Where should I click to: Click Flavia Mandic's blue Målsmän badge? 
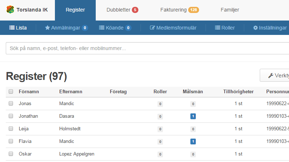[x=193, y=141]
